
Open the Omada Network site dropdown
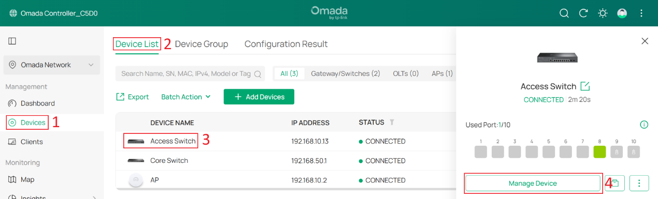(x=52, y=65)
